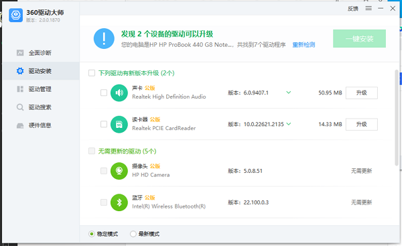Viewport: 402px width, 246px height.
Task: Click the 14.33 MB size text
Action: [x=330, y=125]
